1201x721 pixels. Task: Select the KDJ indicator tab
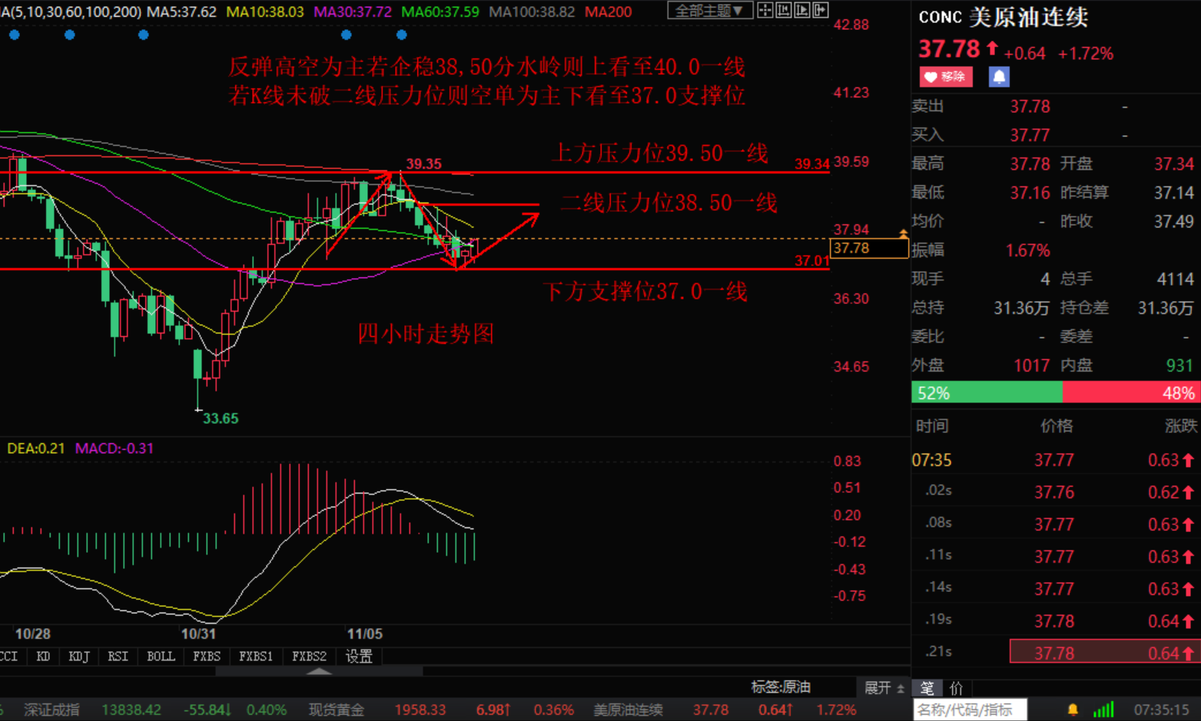pyautogui.click(x=79, y=657)
